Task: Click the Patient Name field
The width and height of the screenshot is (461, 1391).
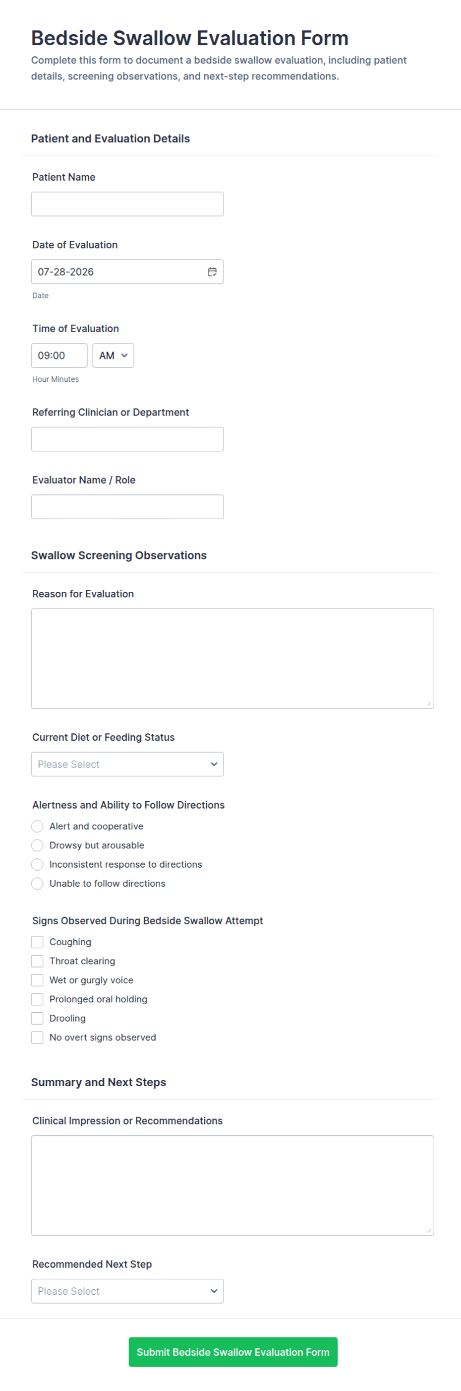Action: coord(127,204)
